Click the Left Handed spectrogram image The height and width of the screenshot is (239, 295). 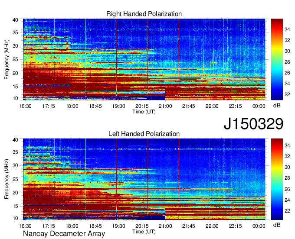pyautogui.click(x=144, y=179)
